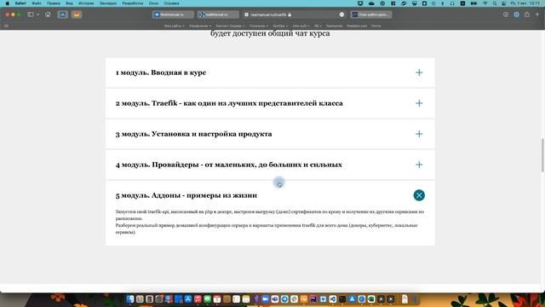Open Finder from the Dock
This screenshot has height=307, width=545.
tap(130, 299)
